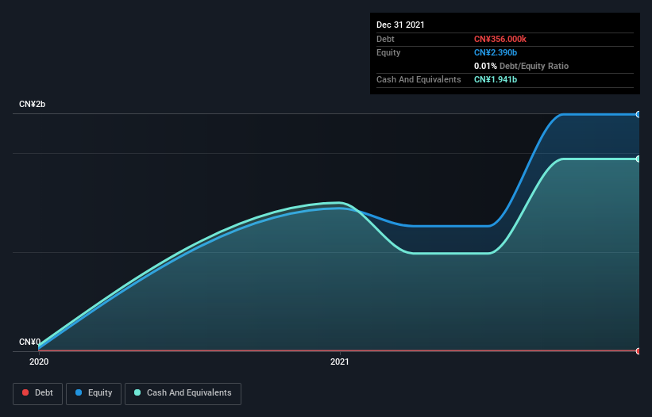Toggle Cash And Equivalents legend button
The height and width of the screenshot is (417, 652).
(183, 393)
